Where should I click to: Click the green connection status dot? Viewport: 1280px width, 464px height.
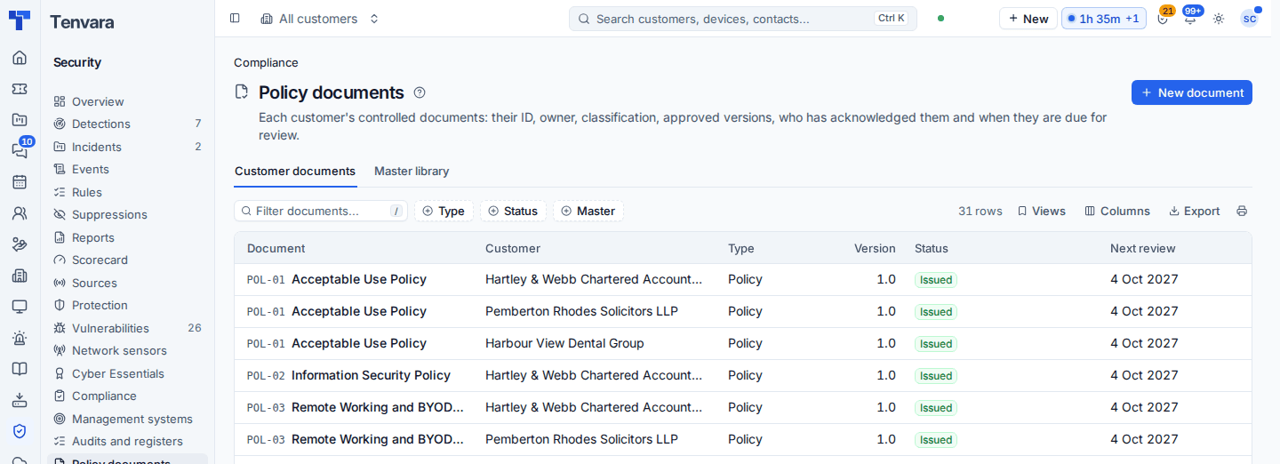tap(940, 18)
